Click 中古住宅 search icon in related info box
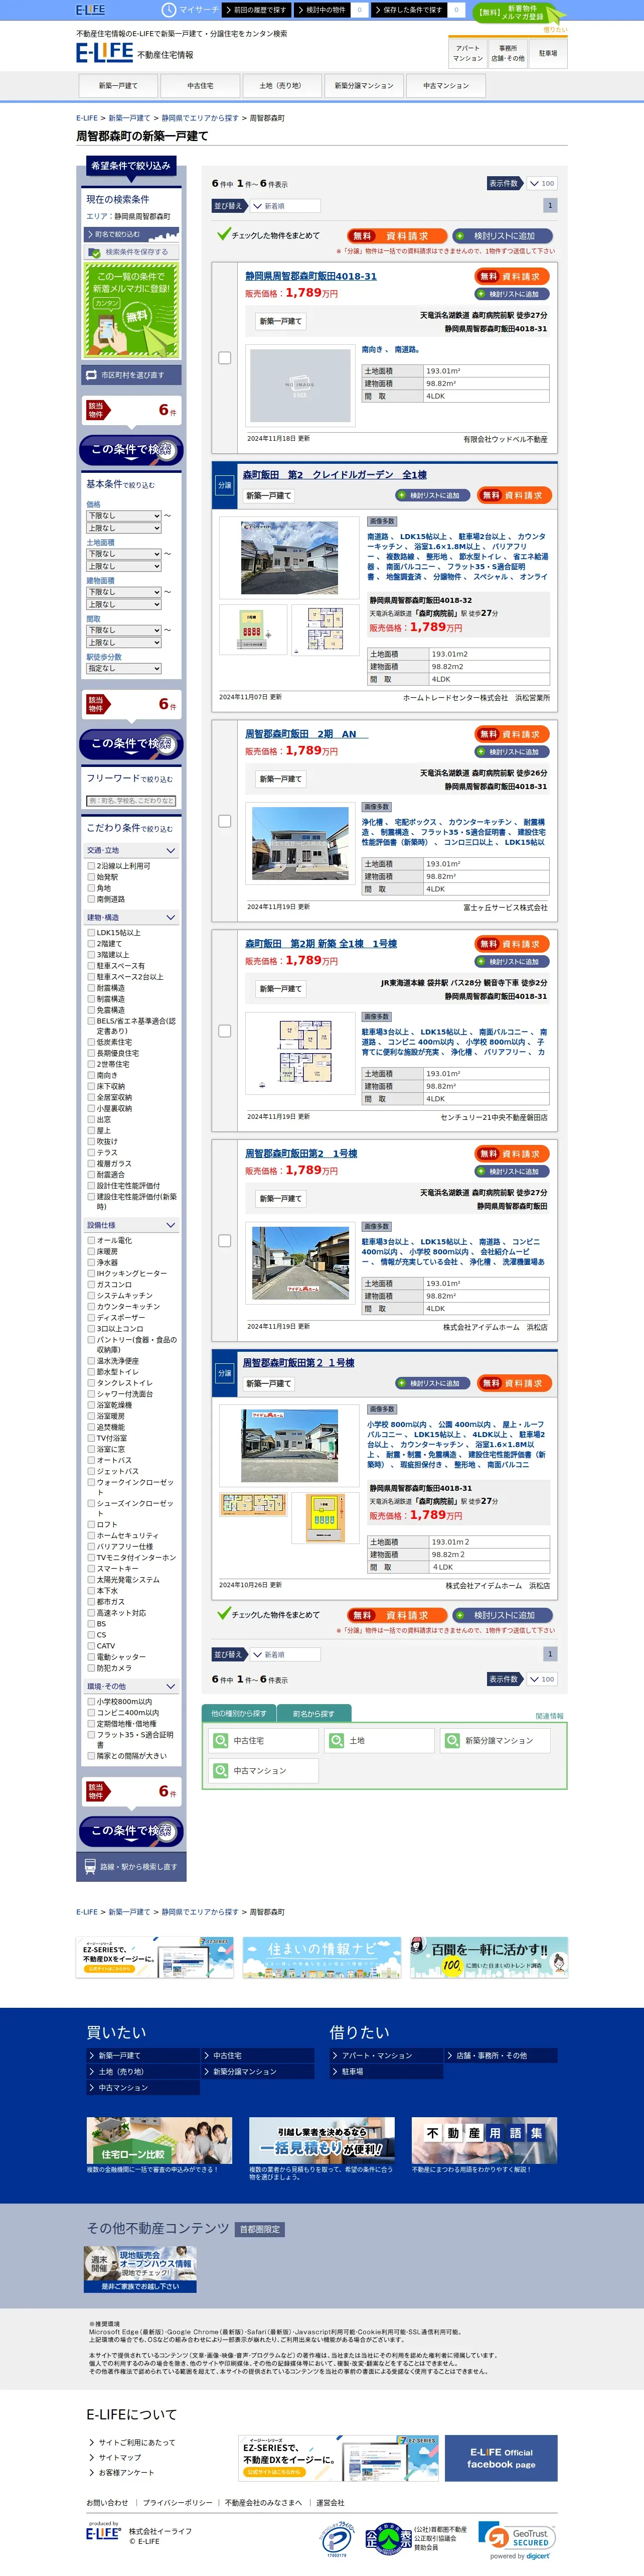 [222, 1741]
